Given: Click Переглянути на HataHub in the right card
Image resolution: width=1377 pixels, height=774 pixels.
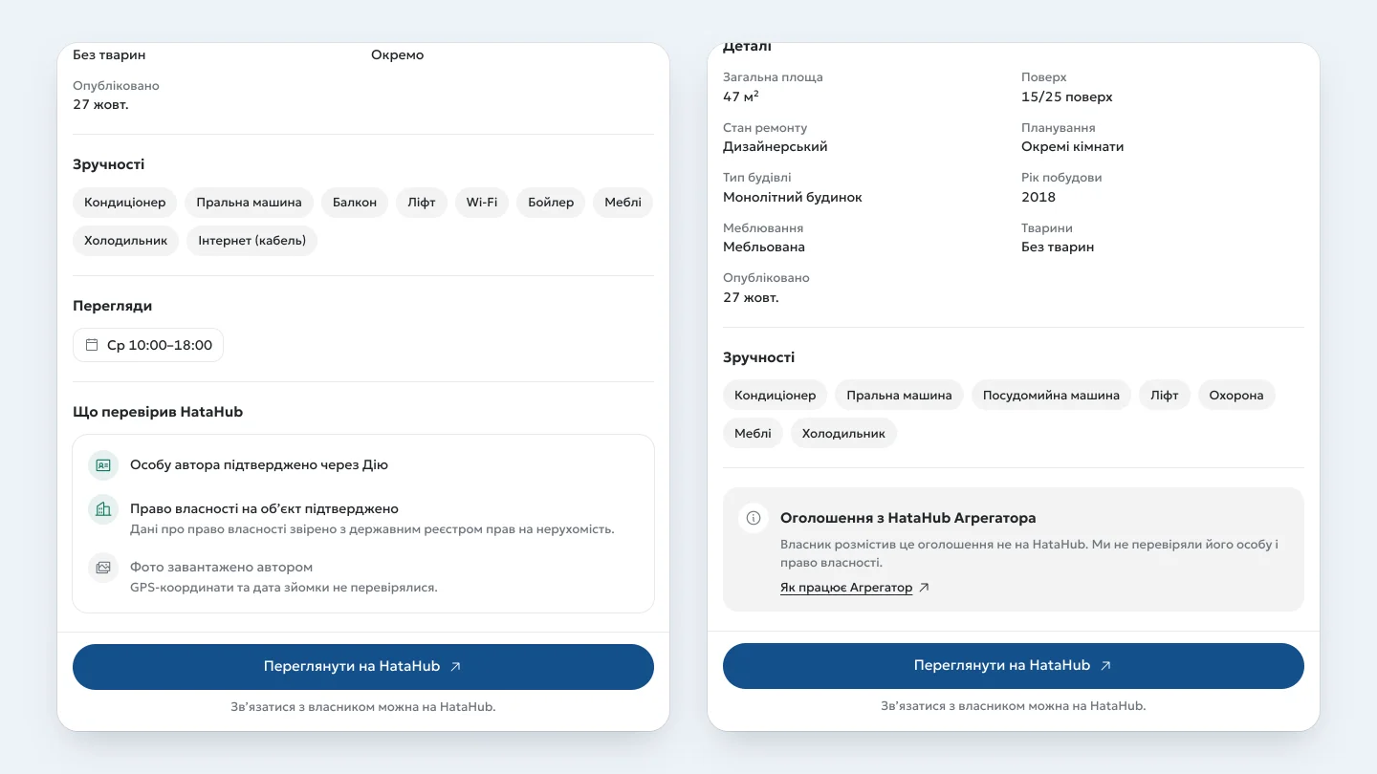Looking at the screenshot, I should click(1014, 666).
